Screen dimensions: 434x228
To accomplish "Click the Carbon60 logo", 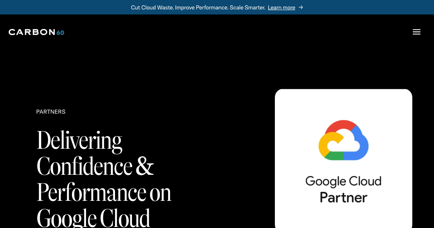I will (x=37, y=32).
